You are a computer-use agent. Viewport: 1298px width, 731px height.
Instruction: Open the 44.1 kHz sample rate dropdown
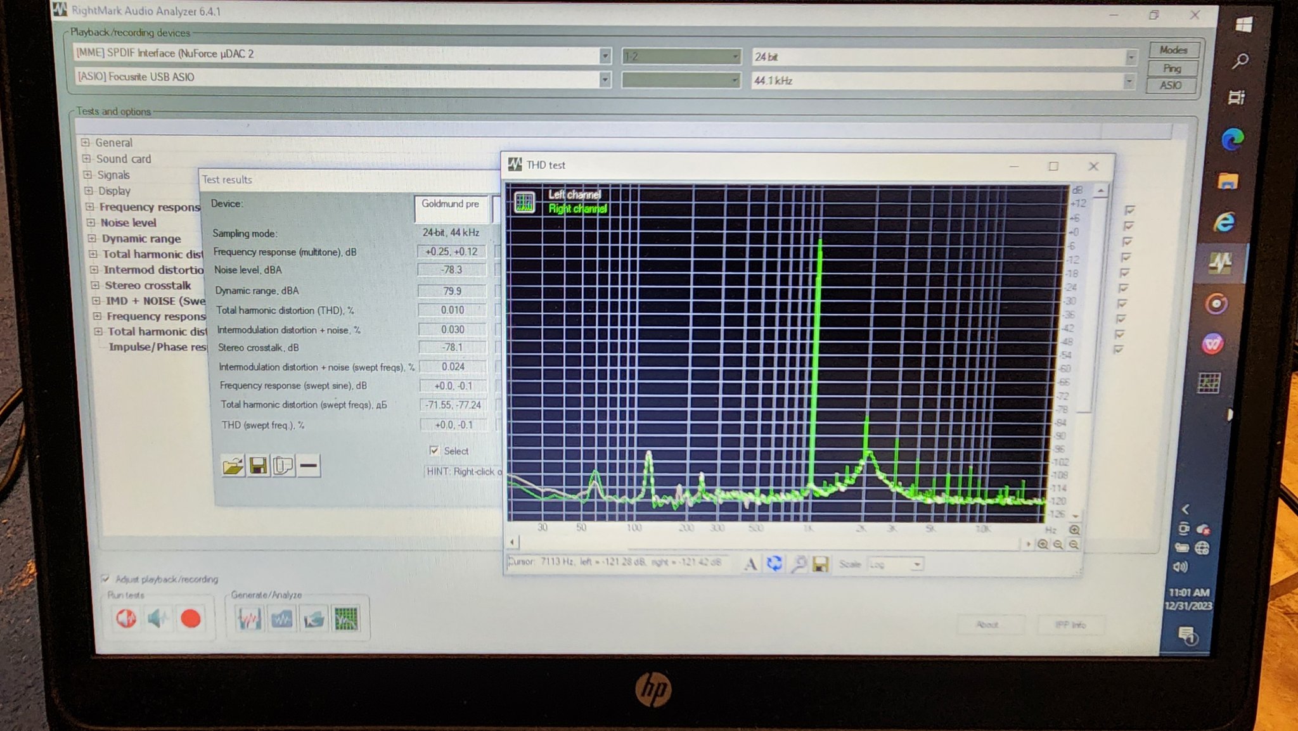point(1128,81)
